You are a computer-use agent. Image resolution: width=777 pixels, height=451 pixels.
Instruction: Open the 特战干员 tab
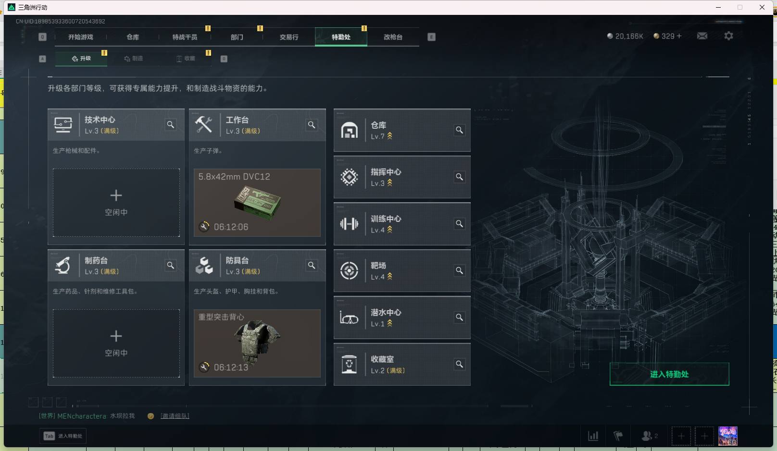185,37
